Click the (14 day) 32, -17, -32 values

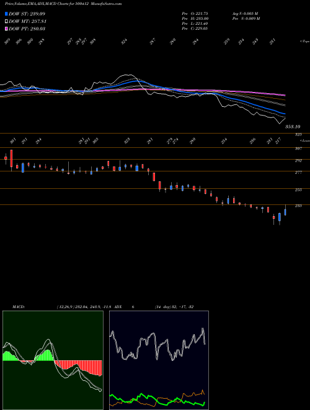(174, 307)
